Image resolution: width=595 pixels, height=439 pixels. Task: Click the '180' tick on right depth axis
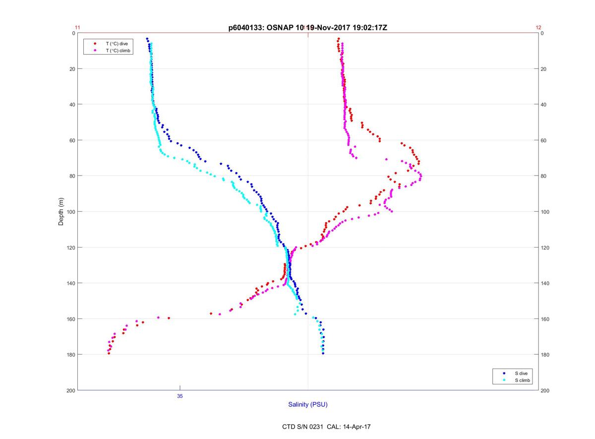(546, 355)
